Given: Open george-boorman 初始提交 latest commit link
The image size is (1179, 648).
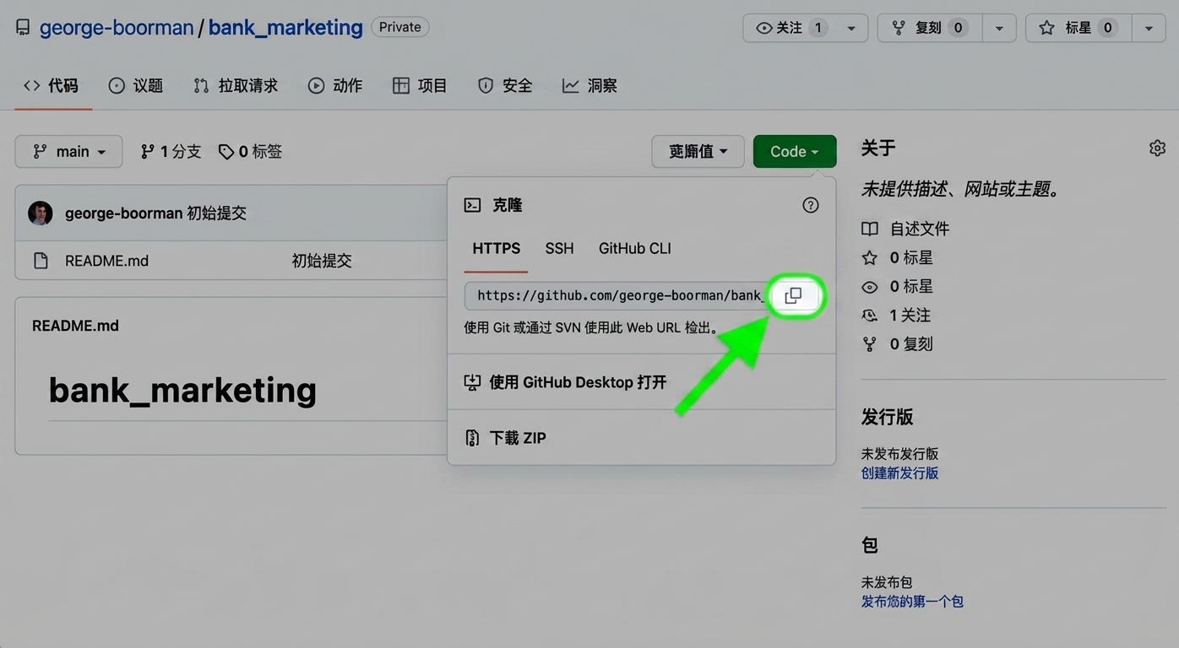Looking at the screenshot, I should (216, 213).
